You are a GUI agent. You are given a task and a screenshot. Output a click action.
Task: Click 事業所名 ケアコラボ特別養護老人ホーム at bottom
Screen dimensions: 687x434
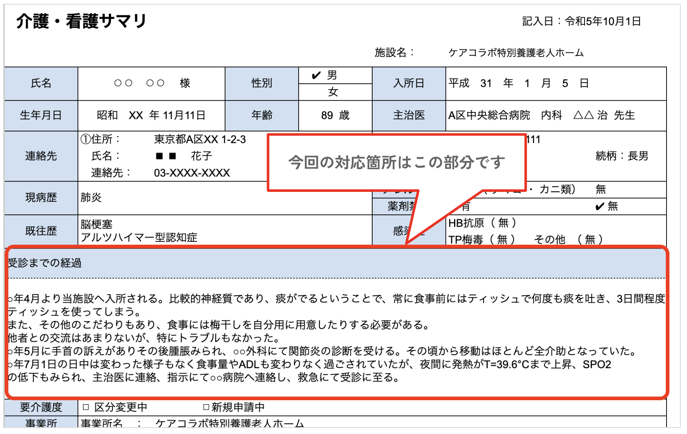[x=193, y=423]
